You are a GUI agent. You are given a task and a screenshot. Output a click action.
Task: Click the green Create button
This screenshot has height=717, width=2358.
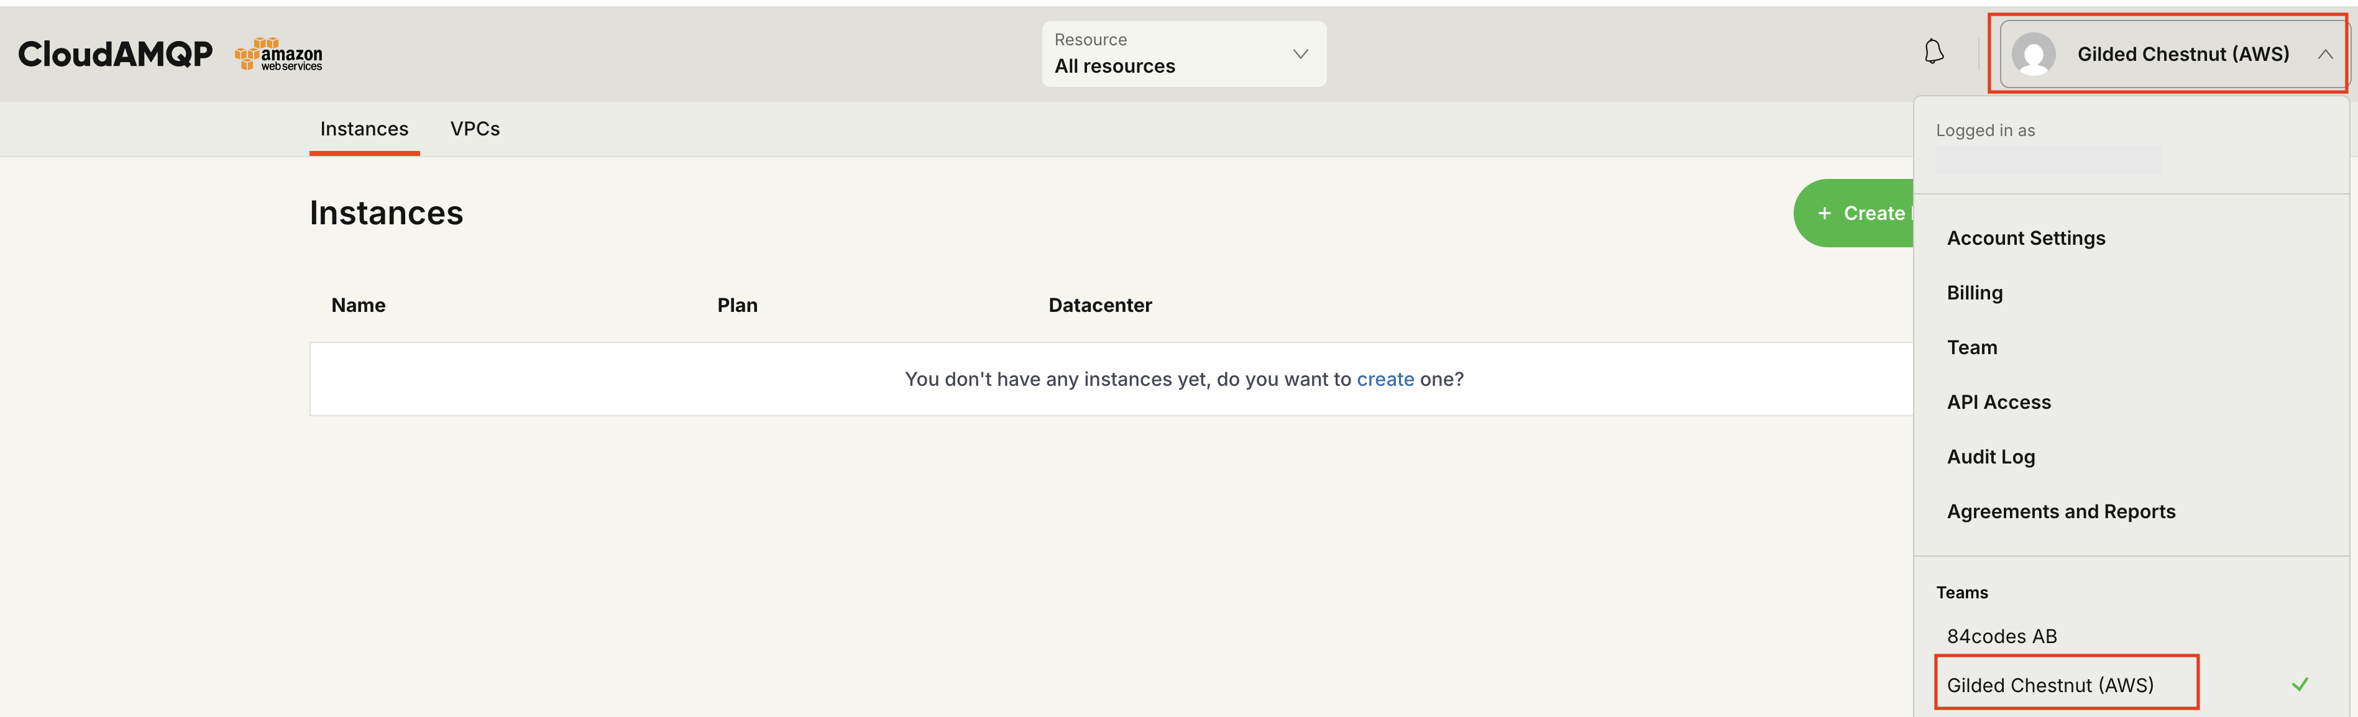click(1853, 213)
